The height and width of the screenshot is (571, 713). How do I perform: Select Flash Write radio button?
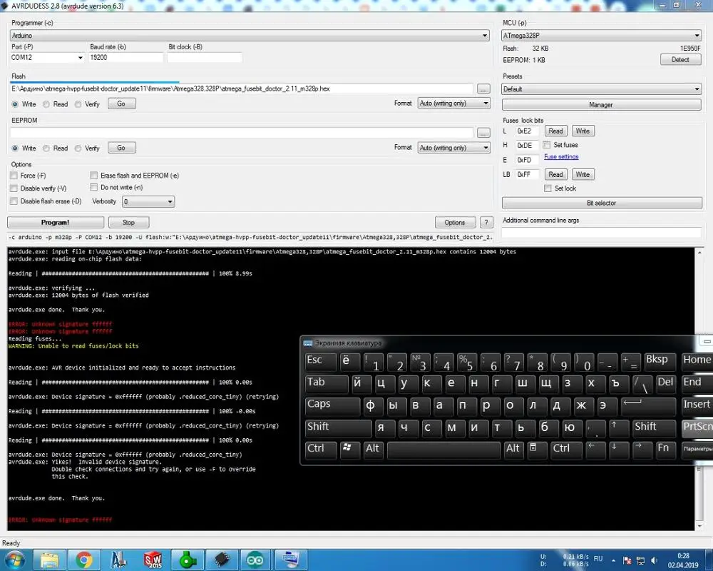click(15, 104)
